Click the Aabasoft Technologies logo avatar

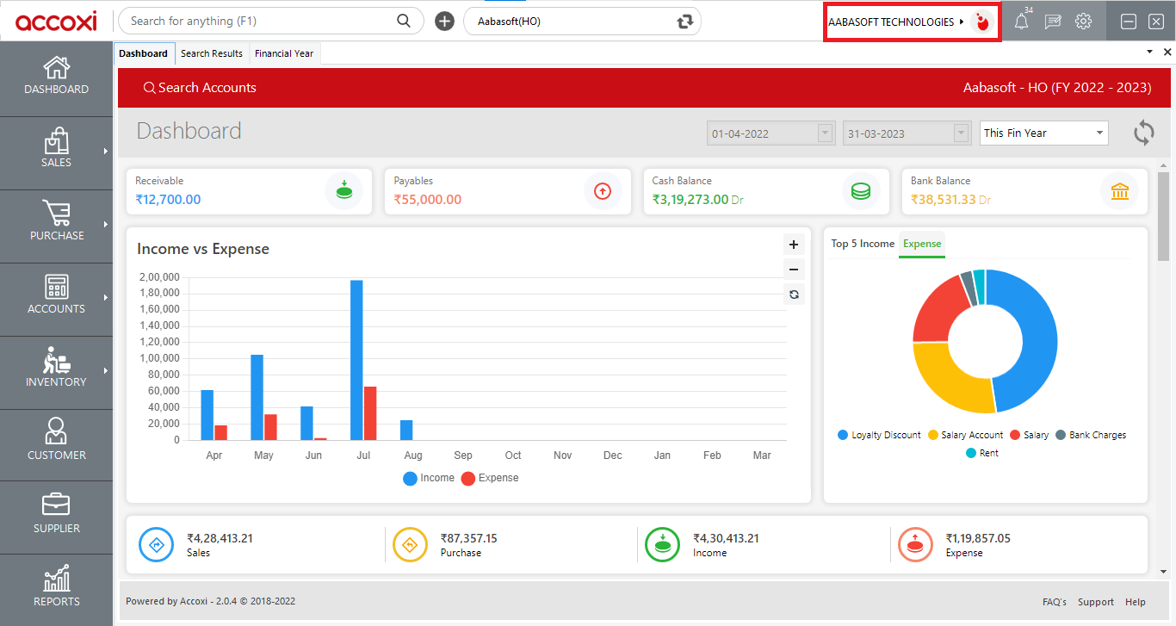click(x=981, y=22)
